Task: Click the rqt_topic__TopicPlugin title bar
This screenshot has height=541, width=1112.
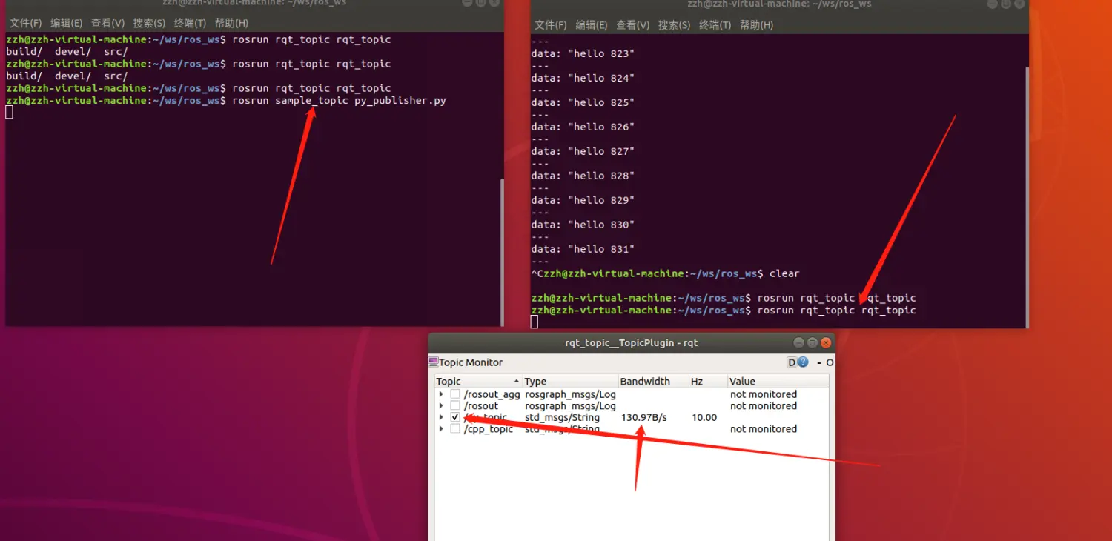Action: click(631, 342)
